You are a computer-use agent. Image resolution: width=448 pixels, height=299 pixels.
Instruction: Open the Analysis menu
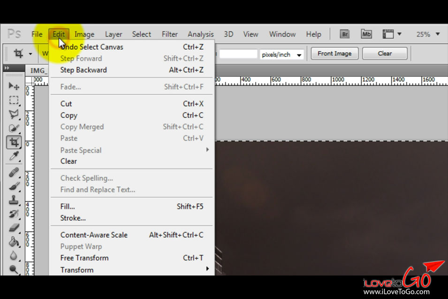pyautogui.click(x=201, y=34)
